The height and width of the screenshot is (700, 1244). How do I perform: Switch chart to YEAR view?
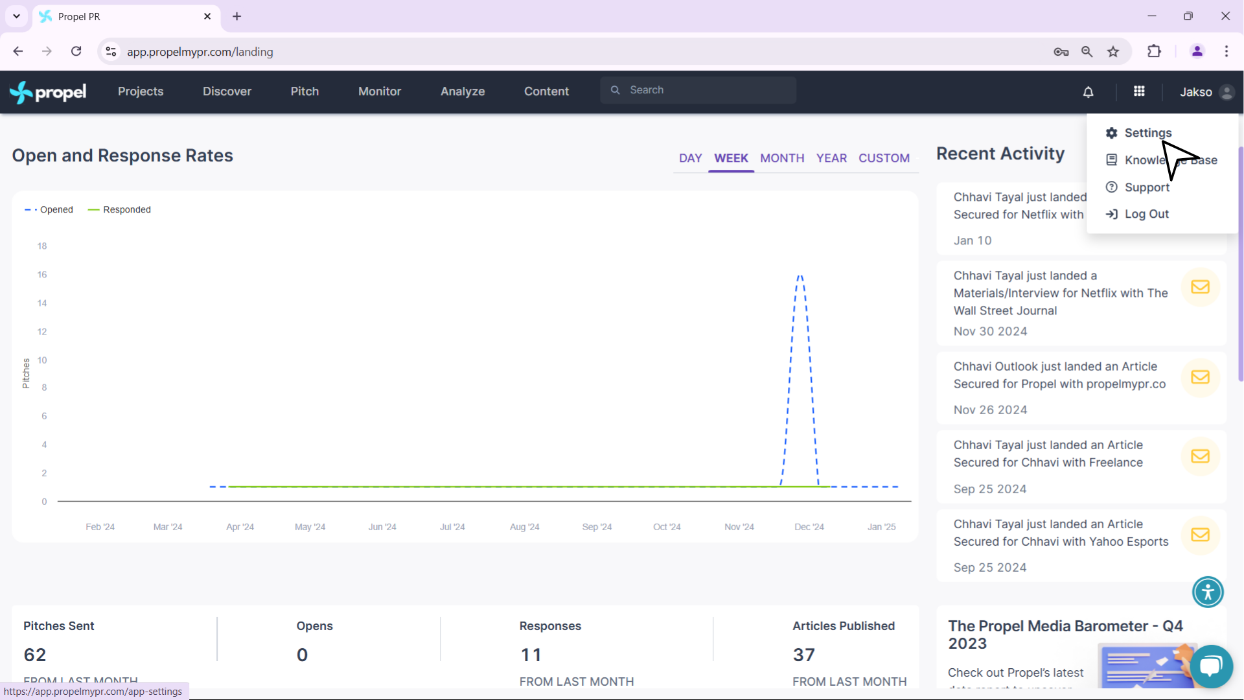click(831, 158)
